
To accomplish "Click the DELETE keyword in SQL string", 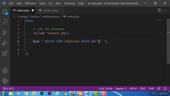I will click(x=49, y=41).
